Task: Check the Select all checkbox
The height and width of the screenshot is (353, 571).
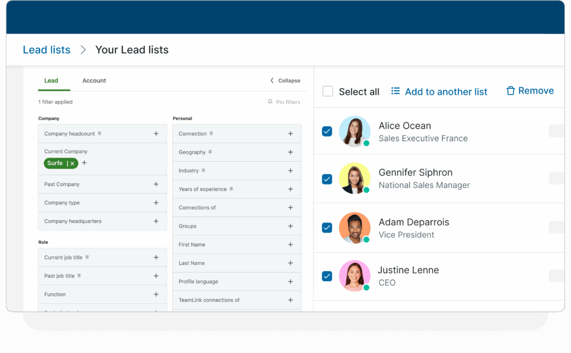Action: click(328, 91)
